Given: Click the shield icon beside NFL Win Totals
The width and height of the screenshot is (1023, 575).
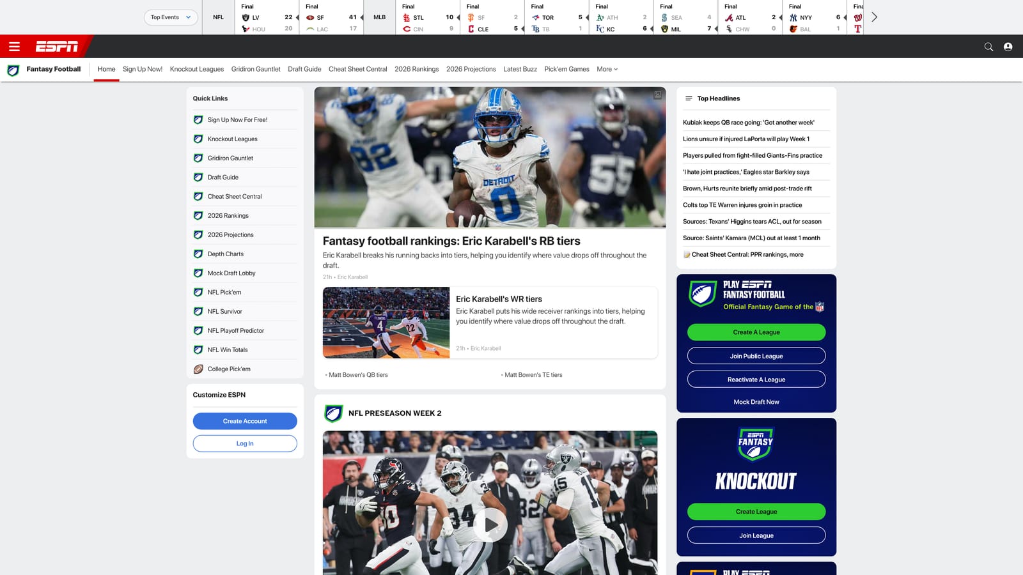Looking at the screenshot, I should pyautogui.click(x=198, y=350).
